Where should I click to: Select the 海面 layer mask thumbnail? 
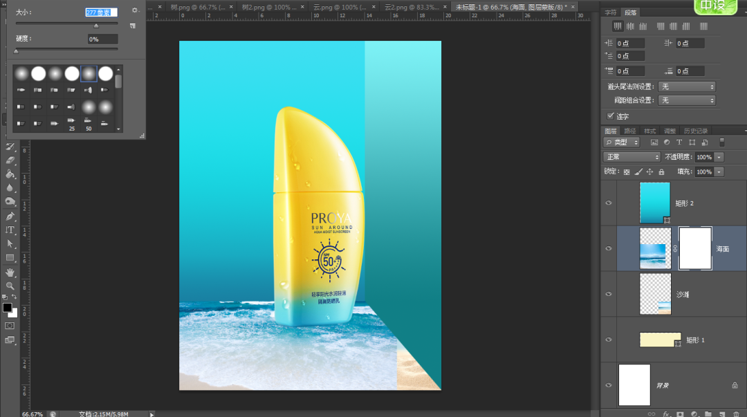[695, 248]
